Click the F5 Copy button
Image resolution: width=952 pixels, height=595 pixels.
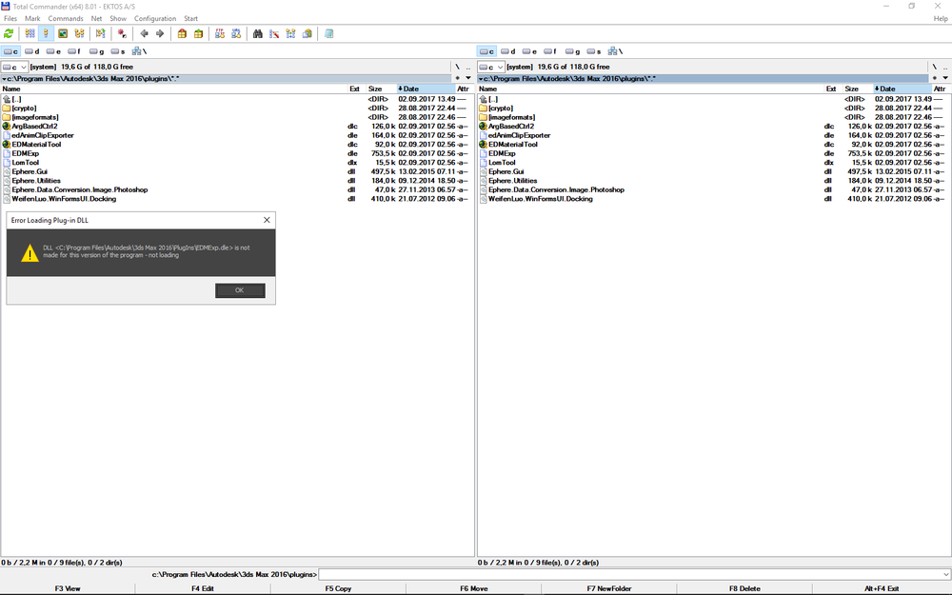pos(338,588)
